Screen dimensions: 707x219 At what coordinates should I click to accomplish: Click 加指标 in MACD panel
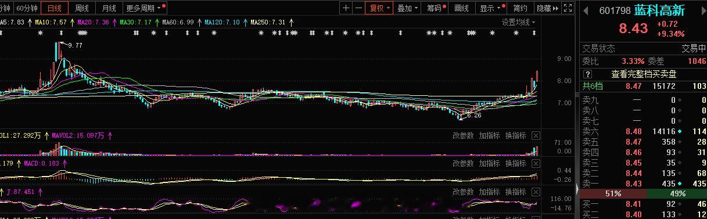(490, 164)
